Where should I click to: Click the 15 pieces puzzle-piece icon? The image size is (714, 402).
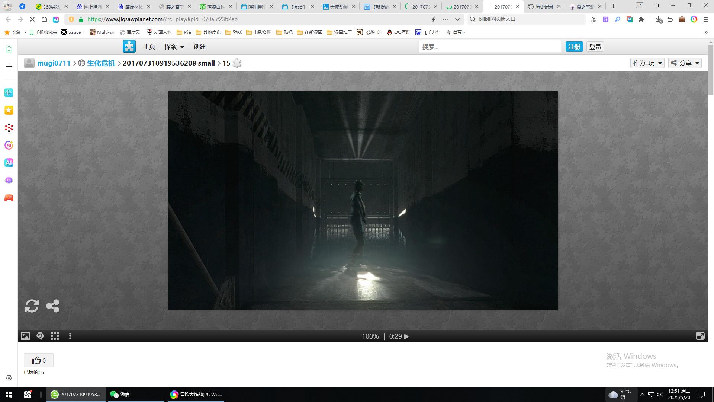pos(237,63)
